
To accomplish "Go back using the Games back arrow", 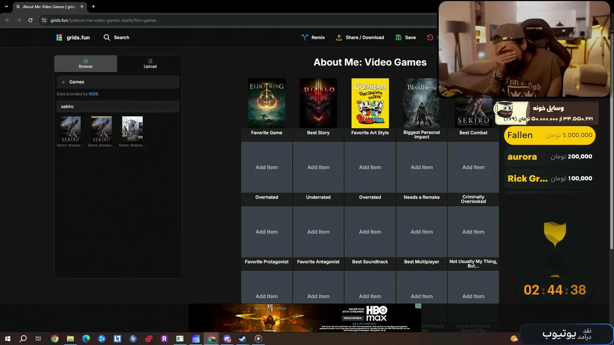I will click(63, 82).
